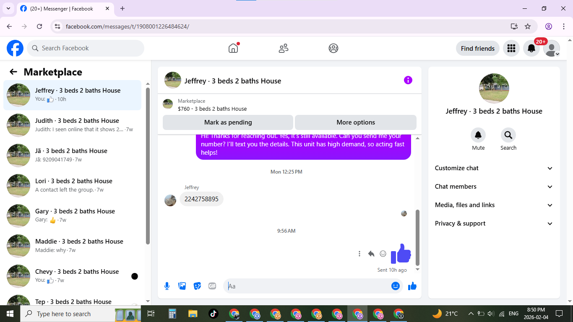
Task: Open Chevy's conversation
Action: [73, 276]
